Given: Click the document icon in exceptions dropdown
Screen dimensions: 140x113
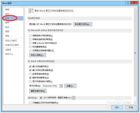Looking at the screenshot, I should point(41,98).
